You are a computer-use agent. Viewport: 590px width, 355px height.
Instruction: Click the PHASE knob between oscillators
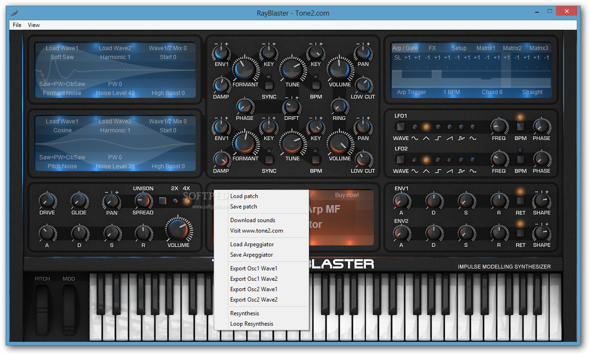pos(244,106)
